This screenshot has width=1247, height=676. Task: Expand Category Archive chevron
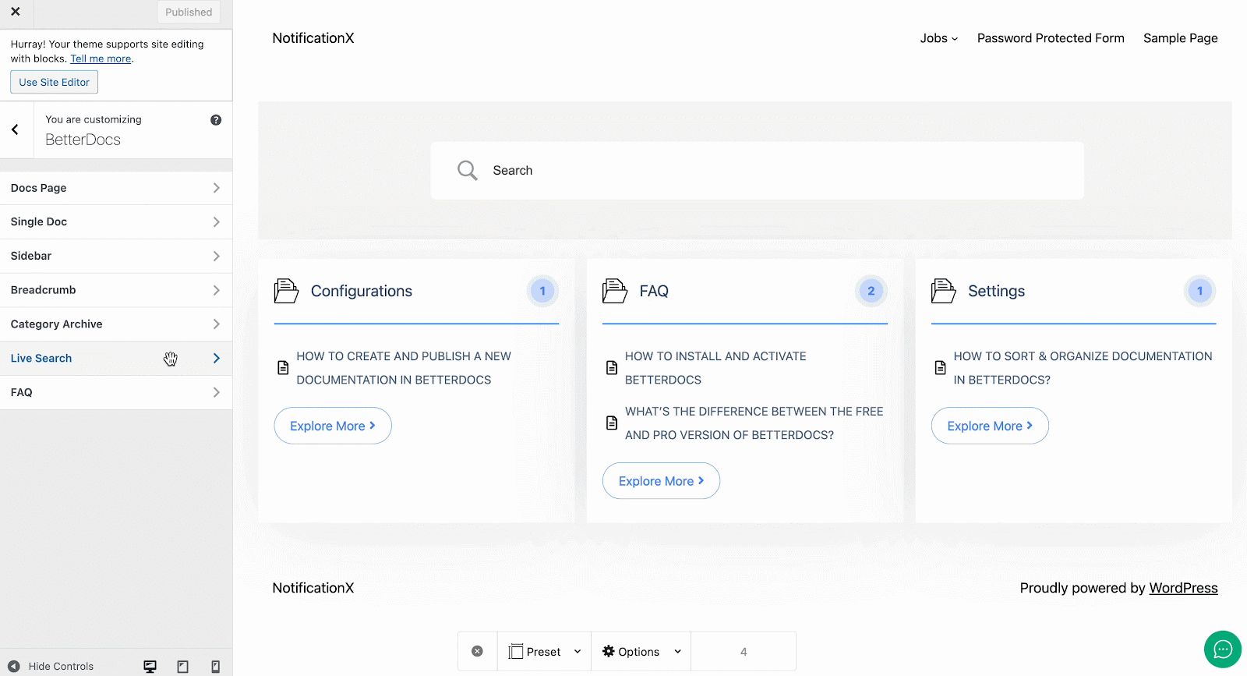[x=217, y=324]
